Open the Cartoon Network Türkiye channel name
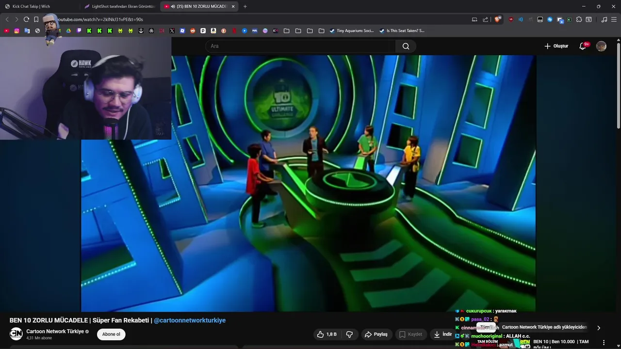The width and height of the screenshot is (621, 349). (55, 332)
